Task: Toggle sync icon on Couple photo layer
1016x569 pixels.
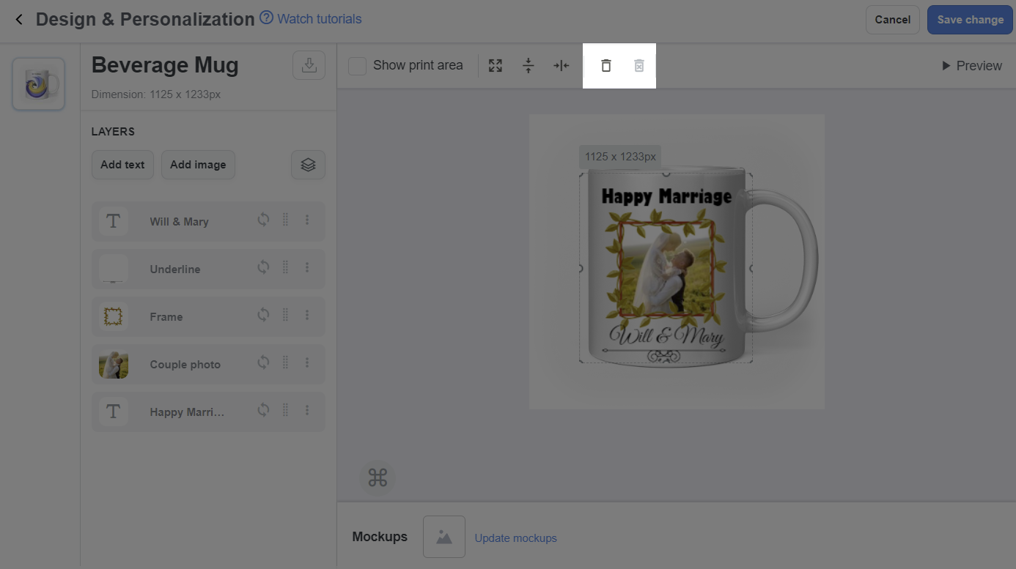Action: click(263, 362)
